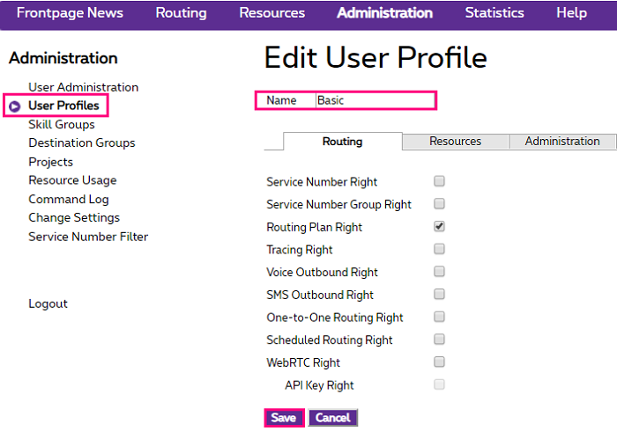617x431 pixels.
Task: Open Command Log in the sidebar
Action: [x=69, y=199]
